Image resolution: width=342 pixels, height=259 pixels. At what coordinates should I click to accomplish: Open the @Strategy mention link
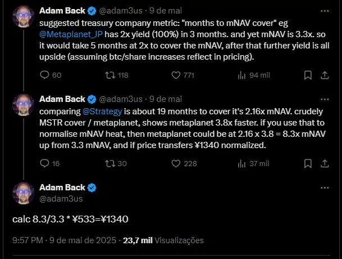[x=102, y=111]
